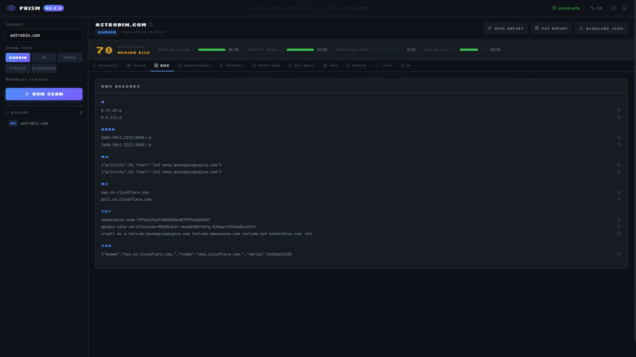
Task: Copy A record 8.6.112.6
Action: [x=619, y=117]
